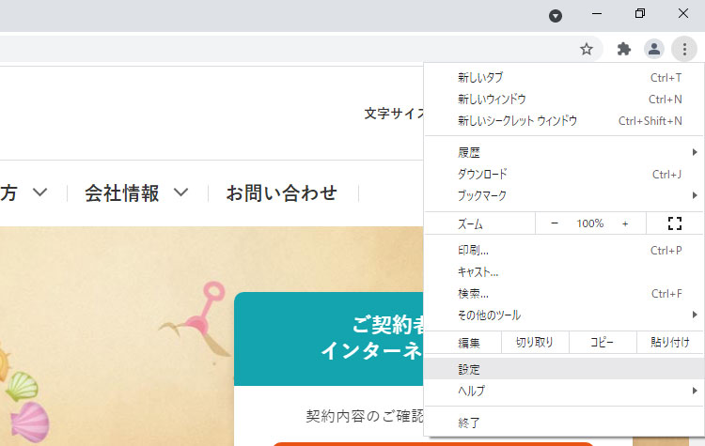This screenshot has height=446, width=705.
Task: Click the tab search dropdown icon
Action: (556, 15)
